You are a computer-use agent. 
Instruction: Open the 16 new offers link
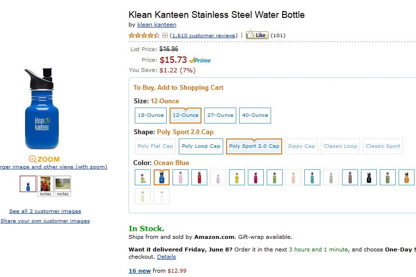(x=140, y=271)
